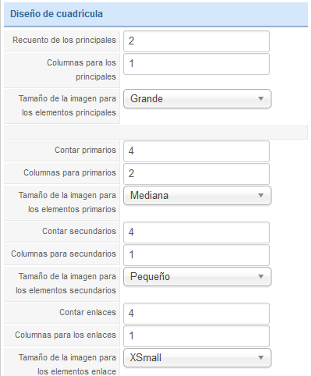Click the Tamaño de la imagen elementos enlace label
The height and width of the screenshot is (376, 312).
(x=67, y=364)
